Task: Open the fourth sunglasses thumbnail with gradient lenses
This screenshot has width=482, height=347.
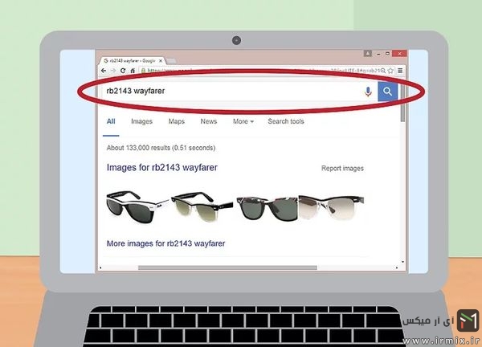Action: pyautogui.click(x=331, y=207)
